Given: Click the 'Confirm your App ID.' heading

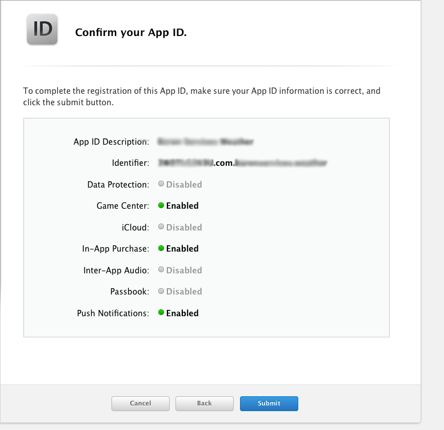Looking at the screenshot, I should 131,33.
